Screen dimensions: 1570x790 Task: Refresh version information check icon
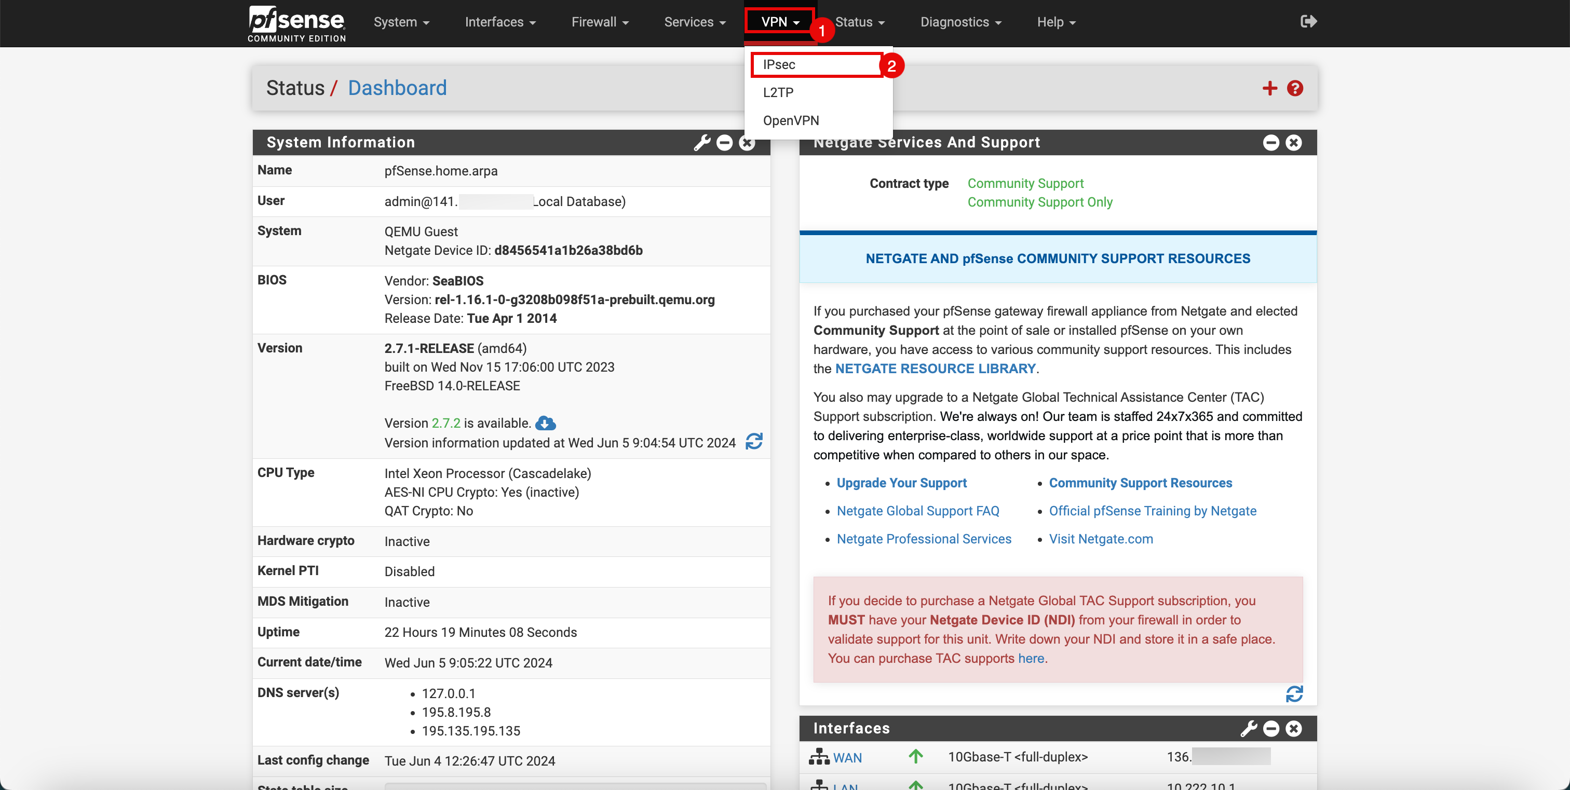pyautogui.click(x=754, y=442)
